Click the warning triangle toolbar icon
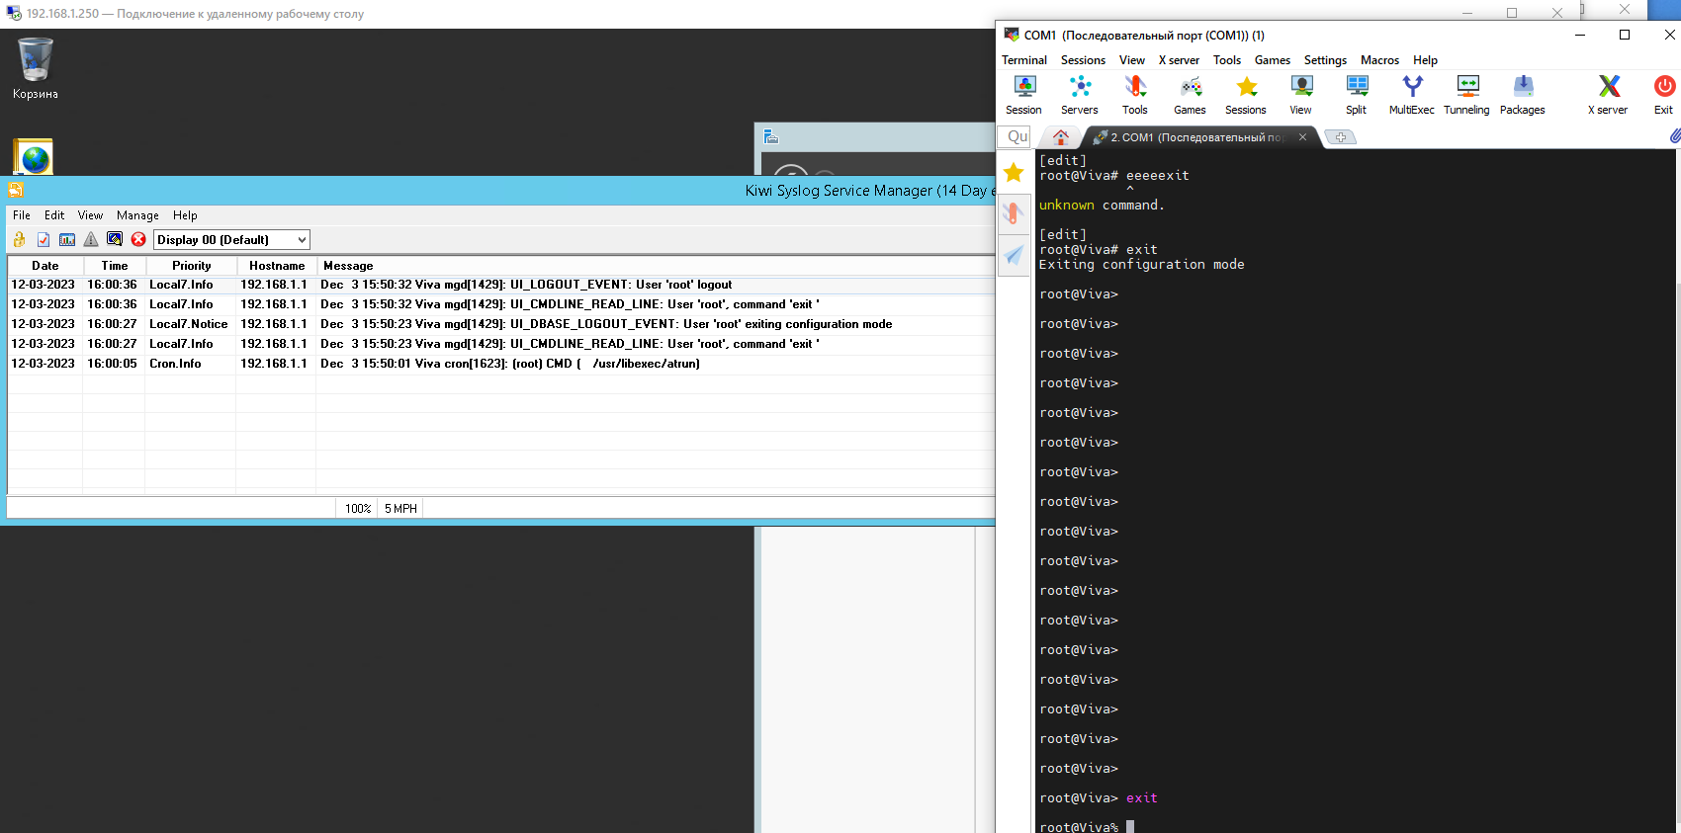Image resolution: width=1681 pixels, height=833 pixels. pos(91,239)
